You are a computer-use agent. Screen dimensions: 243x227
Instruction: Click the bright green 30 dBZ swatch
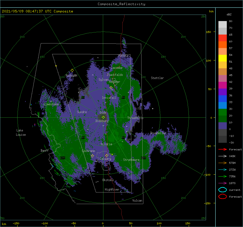coord(222,112)
